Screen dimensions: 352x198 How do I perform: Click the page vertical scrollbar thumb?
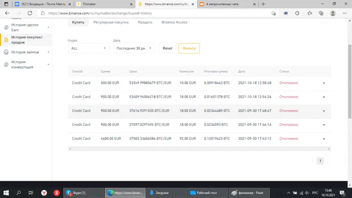coord(350,81)
